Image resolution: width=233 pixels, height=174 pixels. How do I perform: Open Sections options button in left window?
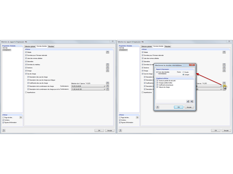pos(108,68)
